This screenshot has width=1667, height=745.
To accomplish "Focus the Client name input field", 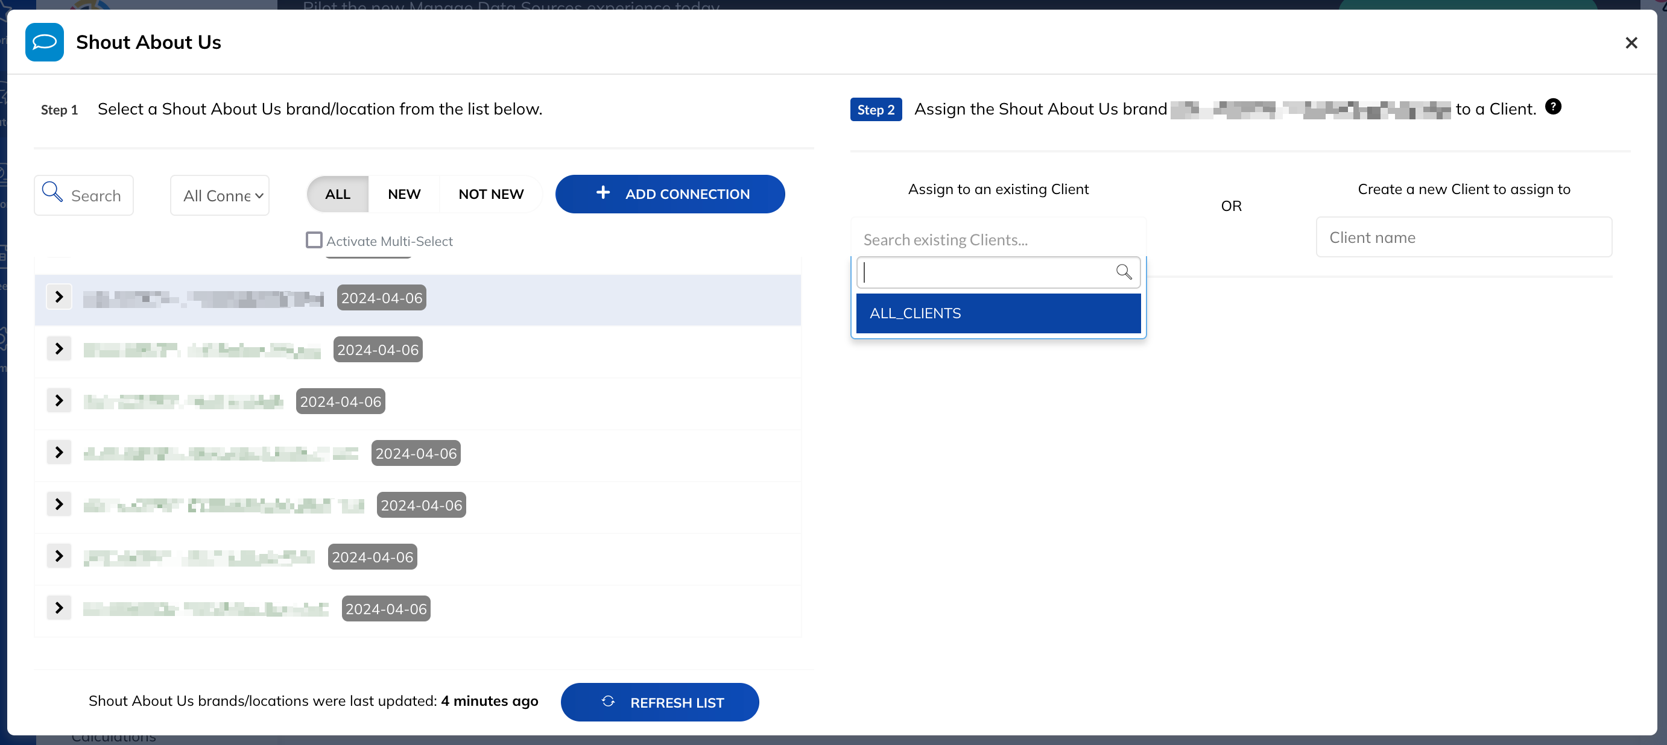I will [x=1464, y=237].
